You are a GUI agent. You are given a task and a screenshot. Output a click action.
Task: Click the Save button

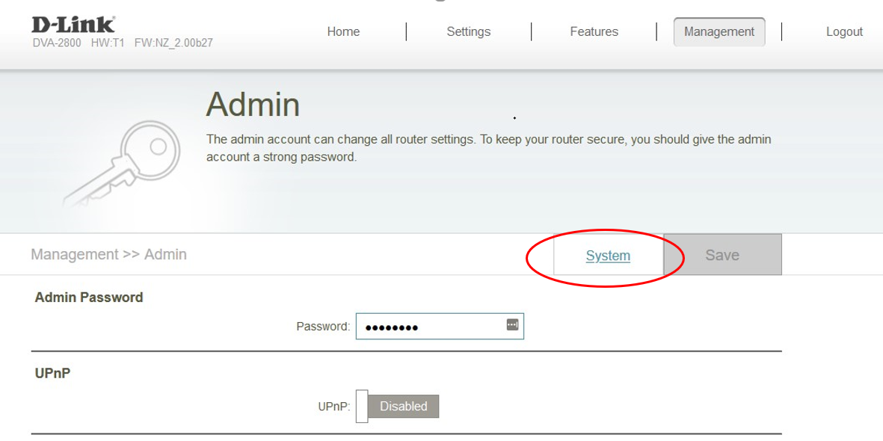coord(722,255)
